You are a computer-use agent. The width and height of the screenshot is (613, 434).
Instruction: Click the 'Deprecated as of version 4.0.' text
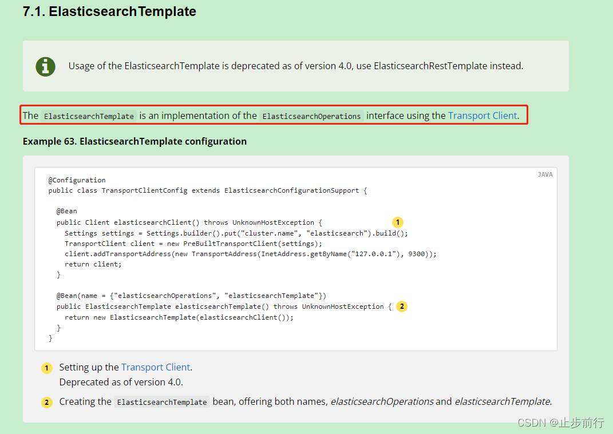coord(121,382)
